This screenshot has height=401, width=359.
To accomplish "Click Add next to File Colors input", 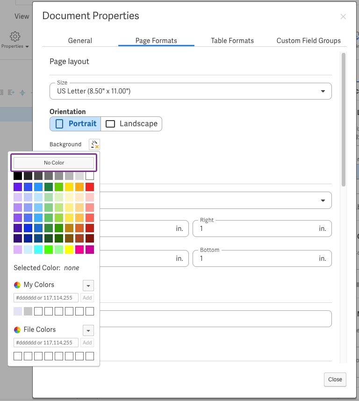I will [x=87, y=343].
